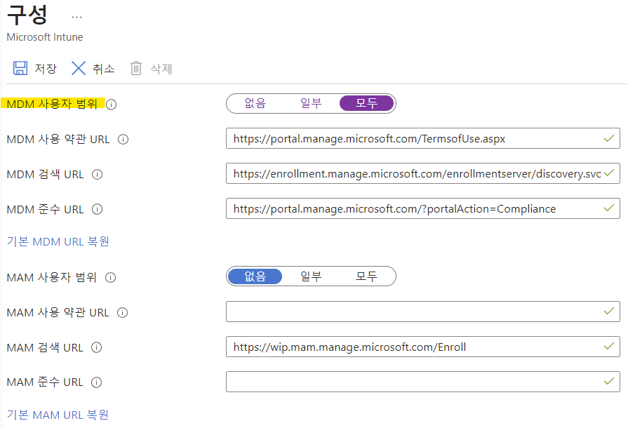The height and width of the screenshot is (428, 628).
Task: Show info tooltip for MDM 사용자 범위
Action: pyautogui.click(x=112, y=105)
